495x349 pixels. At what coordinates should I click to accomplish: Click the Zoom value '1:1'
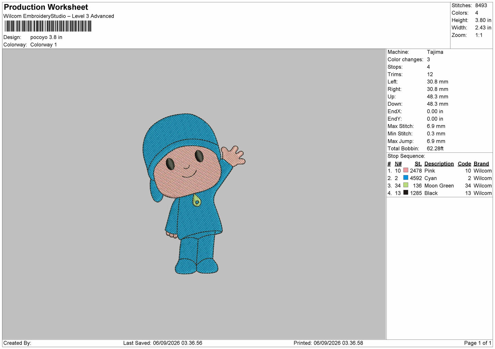[x=479, y=35]
